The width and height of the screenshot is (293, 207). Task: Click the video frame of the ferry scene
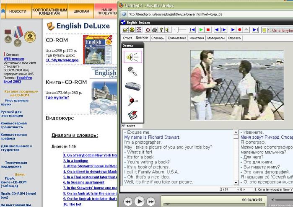[237, 85]
